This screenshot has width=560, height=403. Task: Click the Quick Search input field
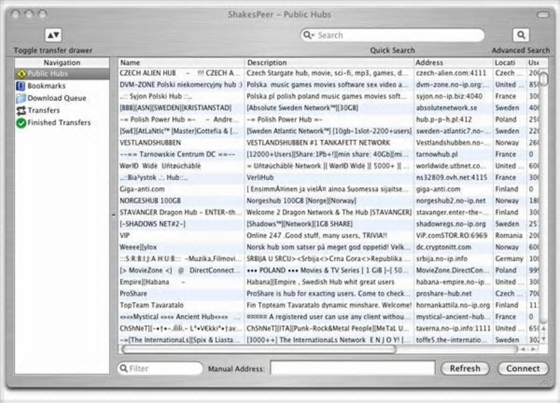point(392,35)
